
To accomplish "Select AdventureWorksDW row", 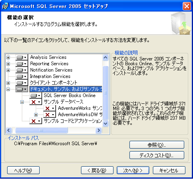I will 80,115.
